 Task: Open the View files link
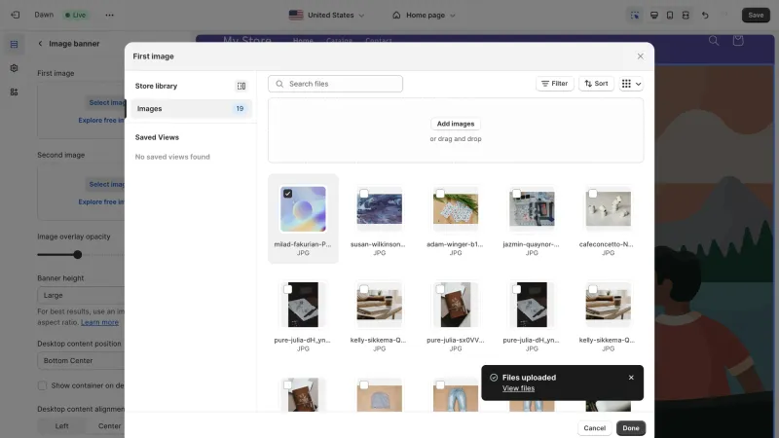[x=518, y=388]
